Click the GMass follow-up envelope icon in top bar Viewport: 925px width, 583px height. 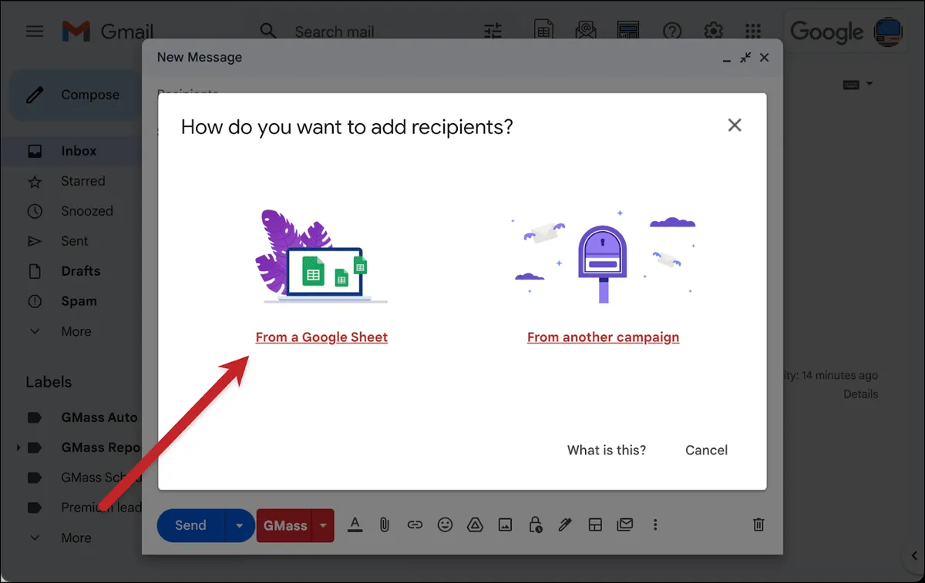(x=586, y=31)
